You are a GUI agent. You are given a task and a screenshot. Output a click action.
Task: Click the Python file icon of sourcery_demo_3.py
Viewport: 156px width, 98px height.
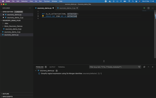4,29
